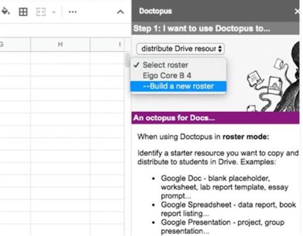Collapse the toolbar with the up chevron
This screenshot has width=303, height=236.
coord(120,12)
